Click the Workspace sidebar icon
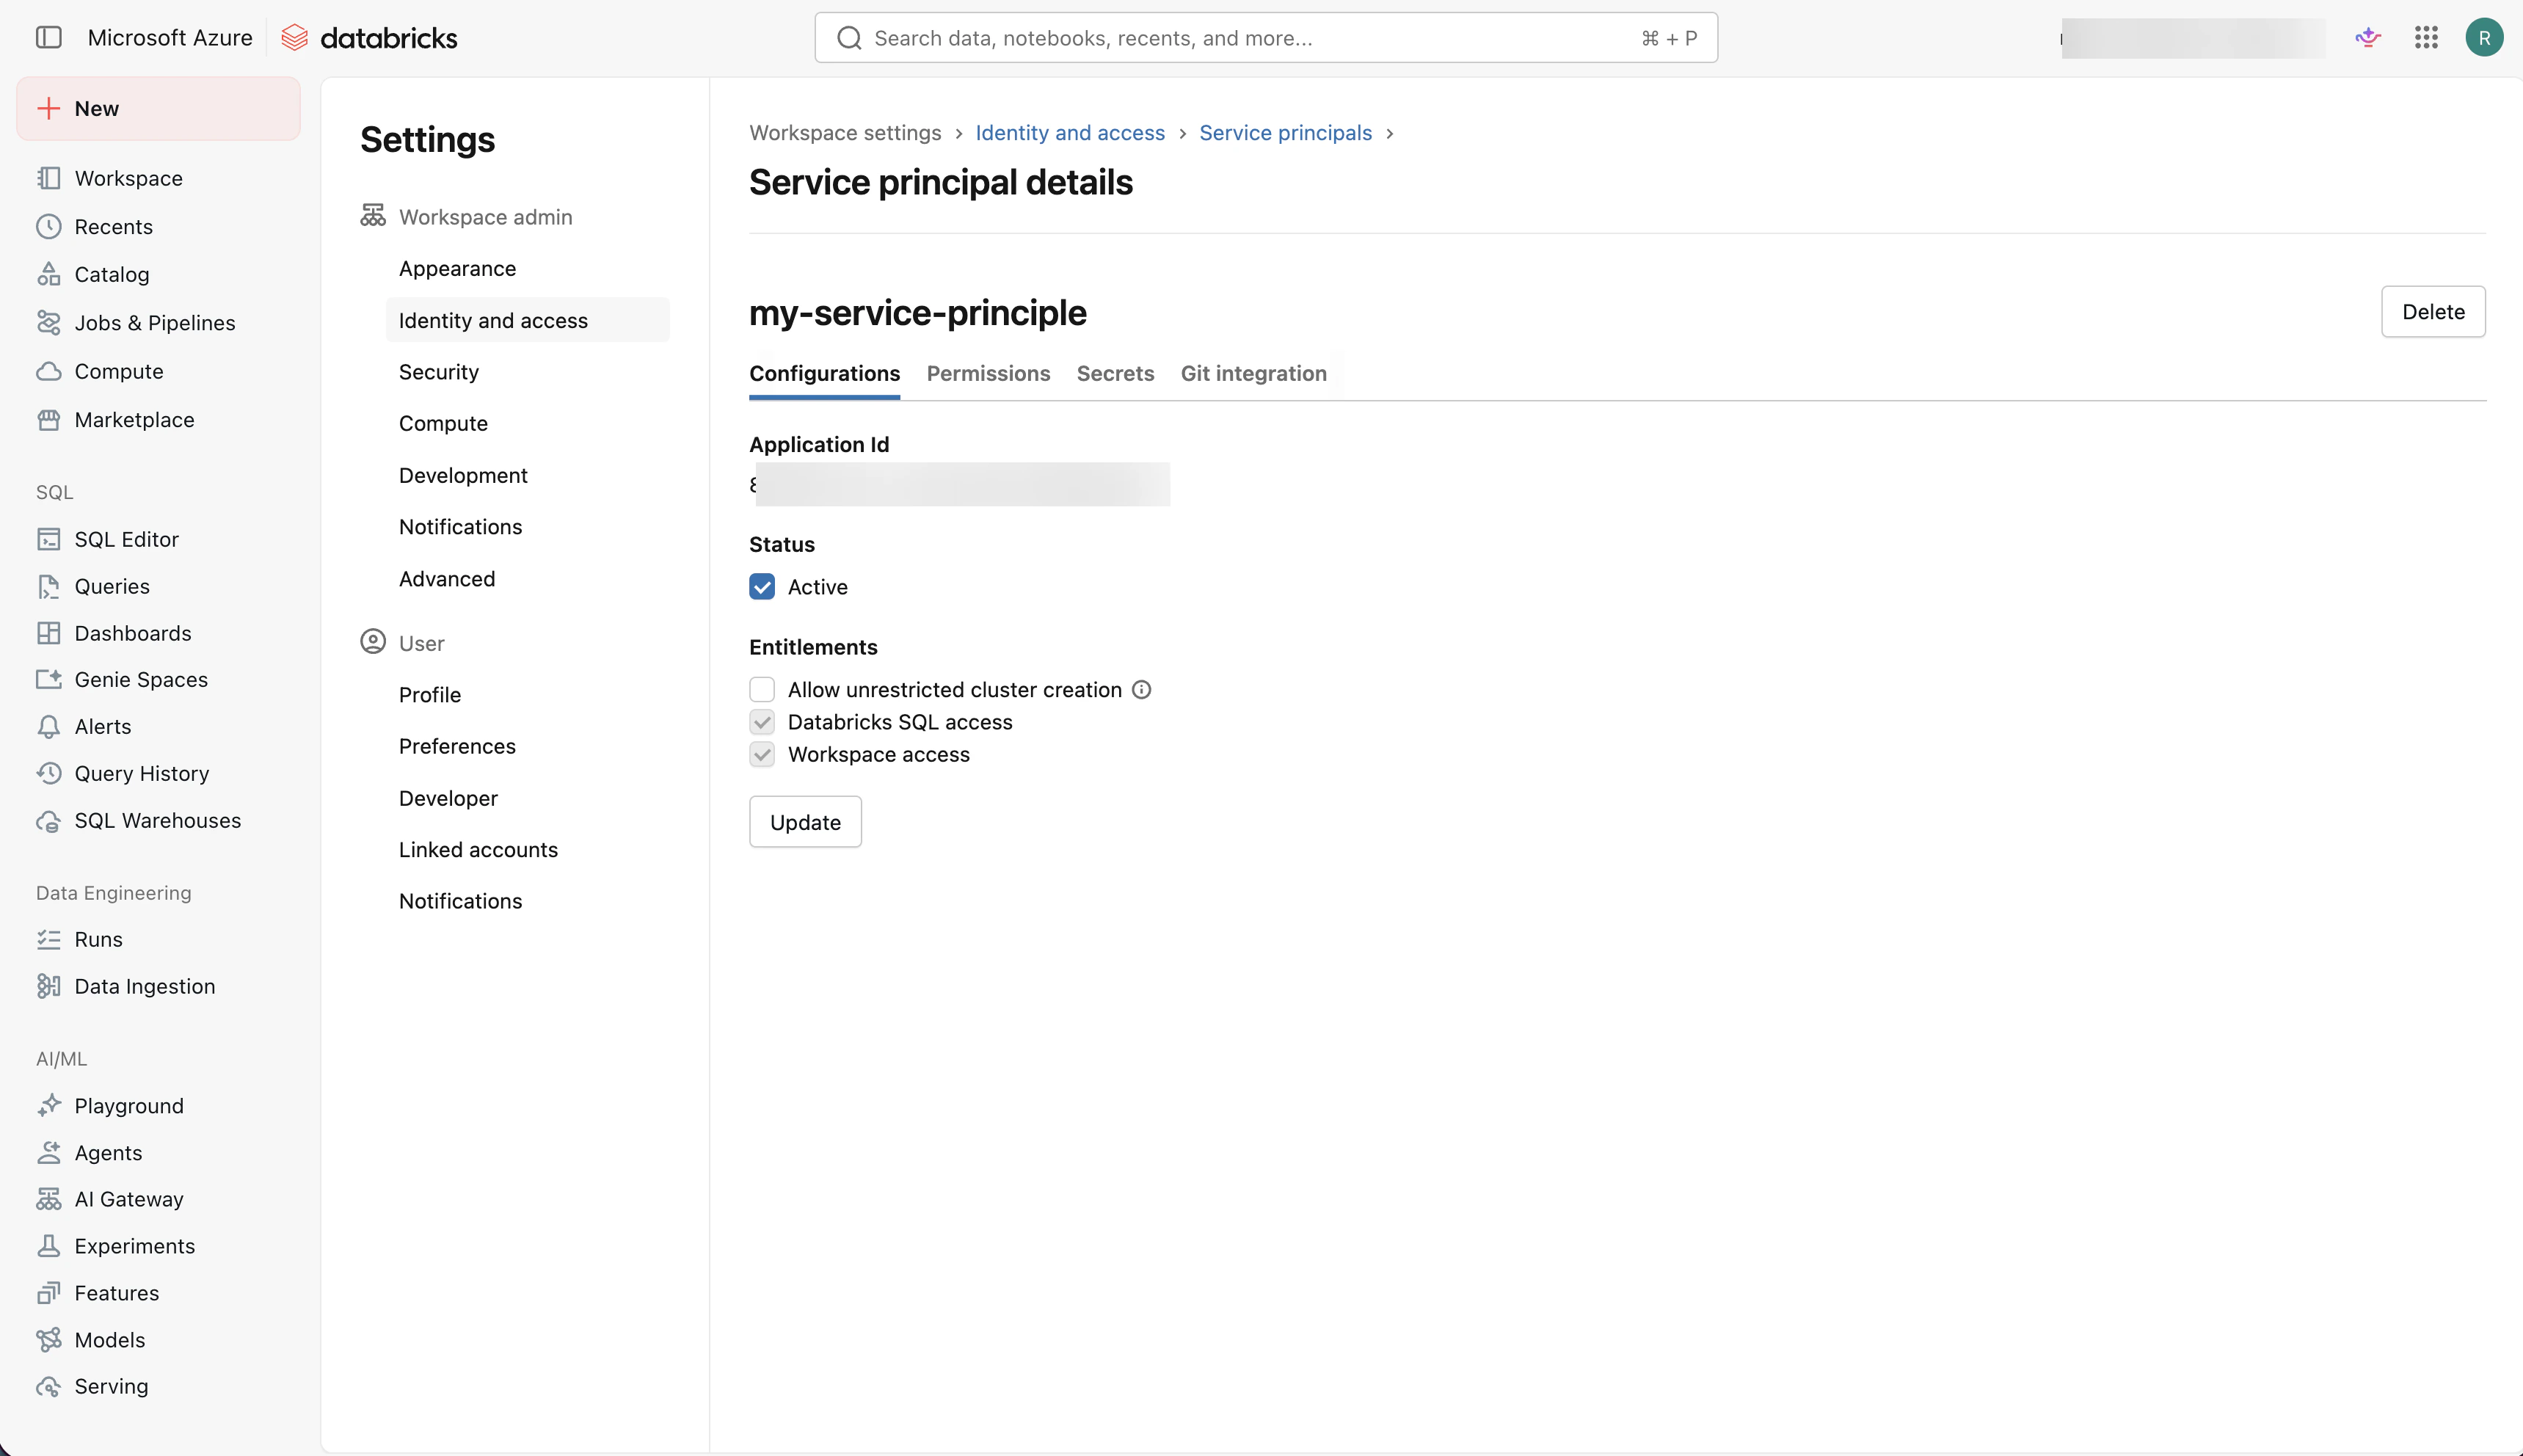2523x1456 pixels. (x=49, y=178)
